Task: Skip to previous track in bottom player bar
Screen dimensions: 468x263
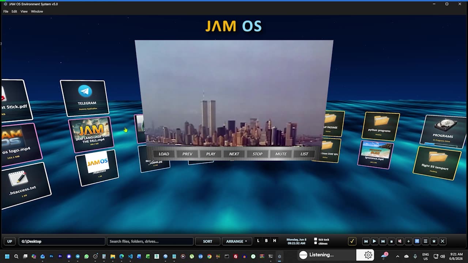Action: click(366, 241)
